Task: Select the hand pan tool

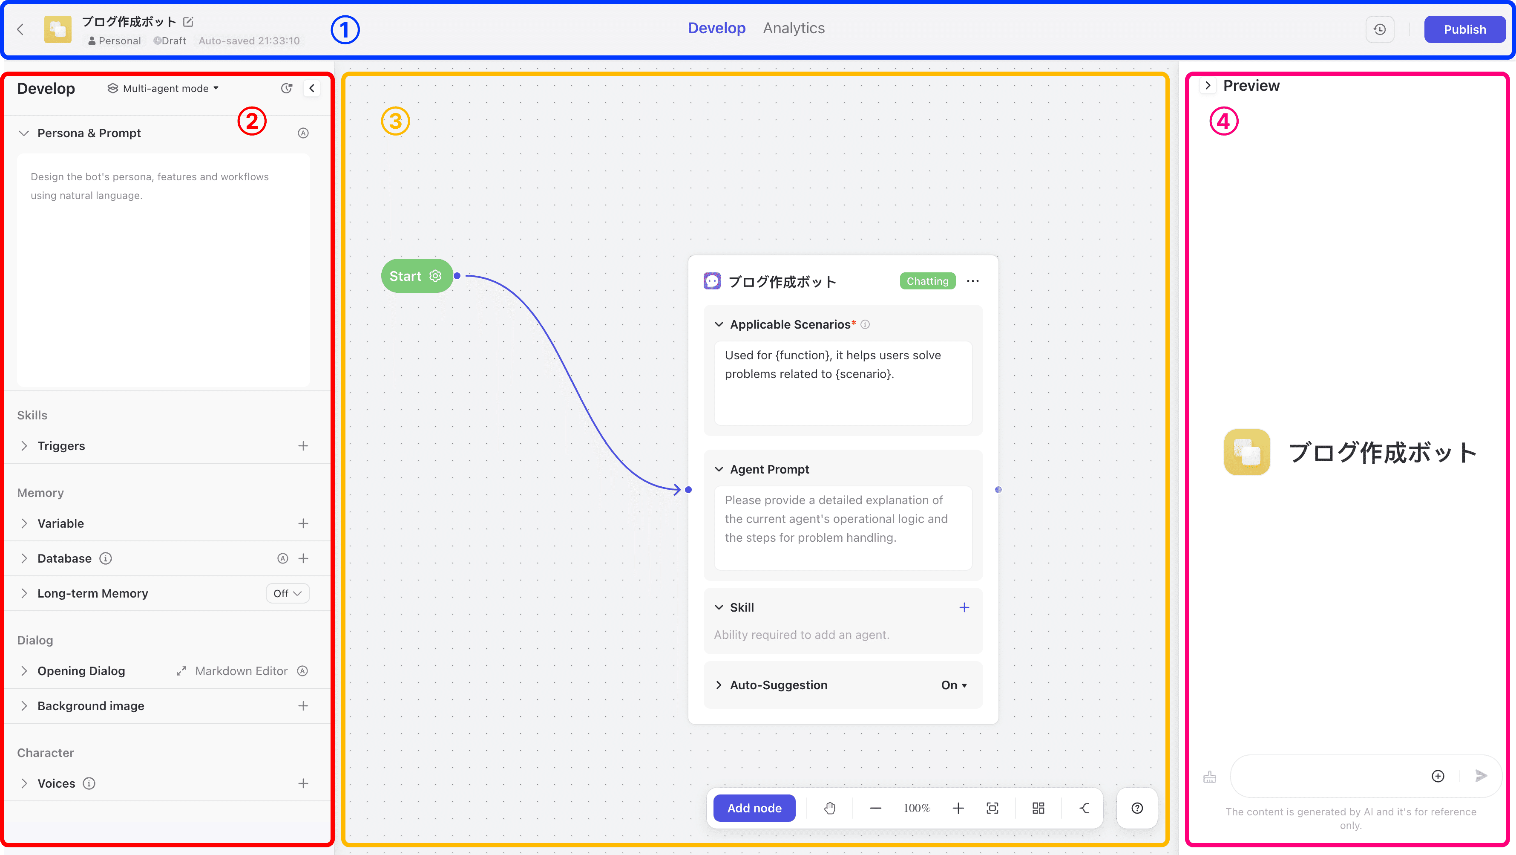Action: point(830,808)
